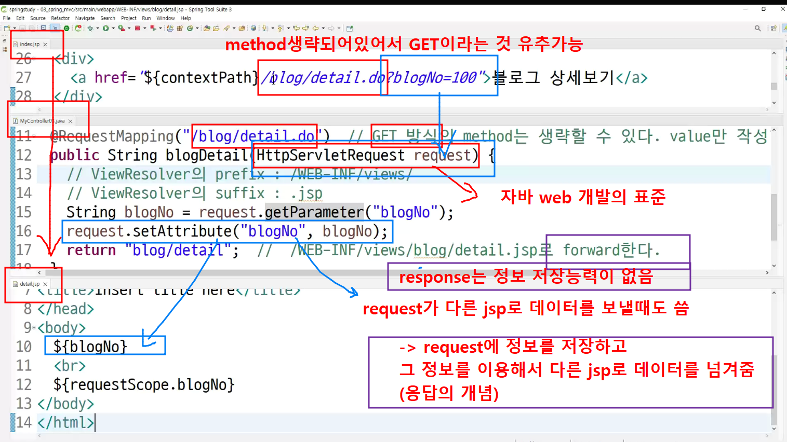This screenshot has height=442, width=787.
Task: Open the Navigate menu
Action: 85,18
